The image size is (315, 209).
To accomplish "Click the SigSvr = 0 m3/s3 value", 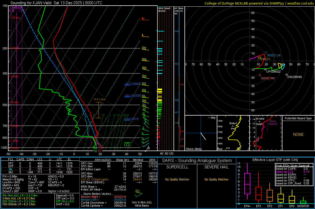I will (59, 191).
